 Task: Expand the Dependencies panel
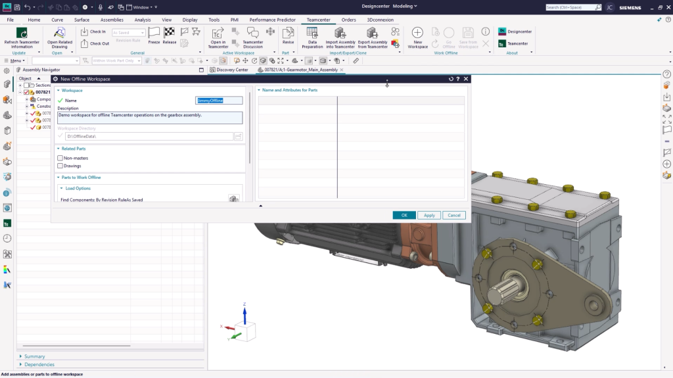pyautogui.click(x=20, y=365)
